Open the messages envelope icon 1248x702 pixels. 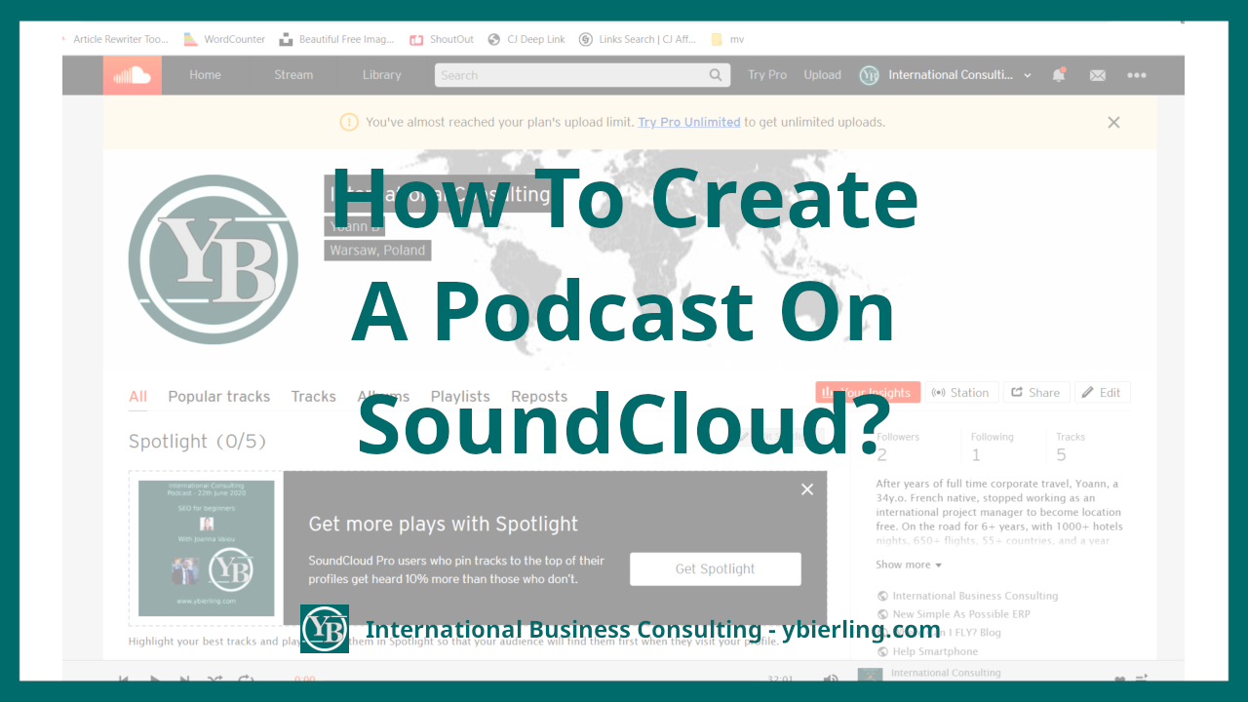pyautogui.click(x=1097, y=75)
